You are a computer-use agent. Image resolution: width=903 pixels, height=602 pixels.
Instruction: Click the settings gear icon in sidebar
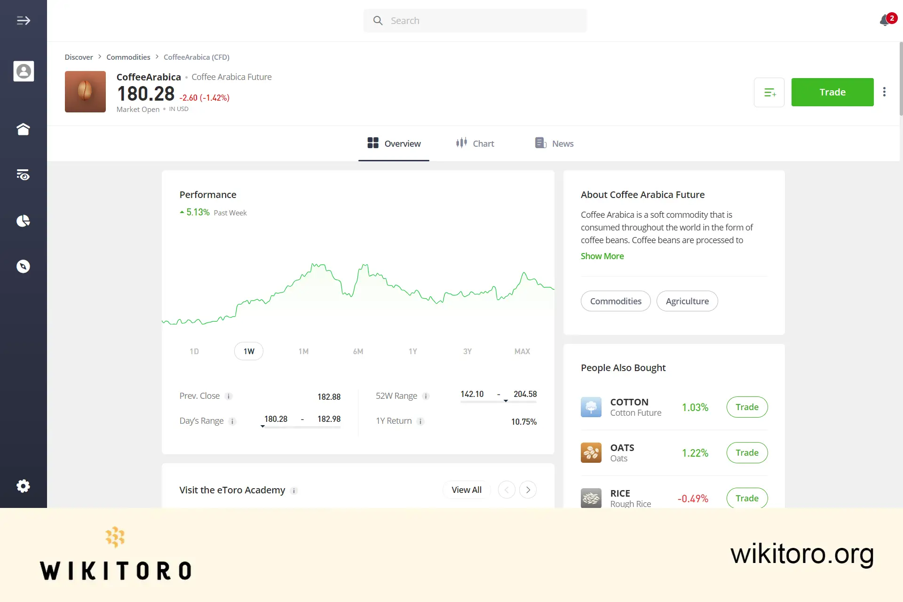24,486
